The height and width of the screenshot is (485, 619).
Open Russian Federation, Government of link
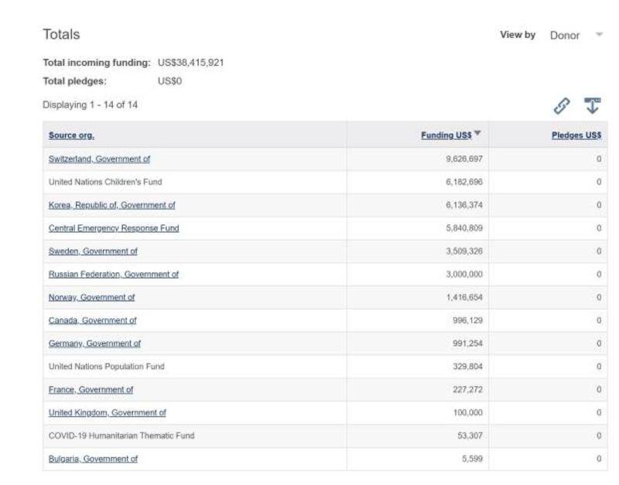click(113, 275)
